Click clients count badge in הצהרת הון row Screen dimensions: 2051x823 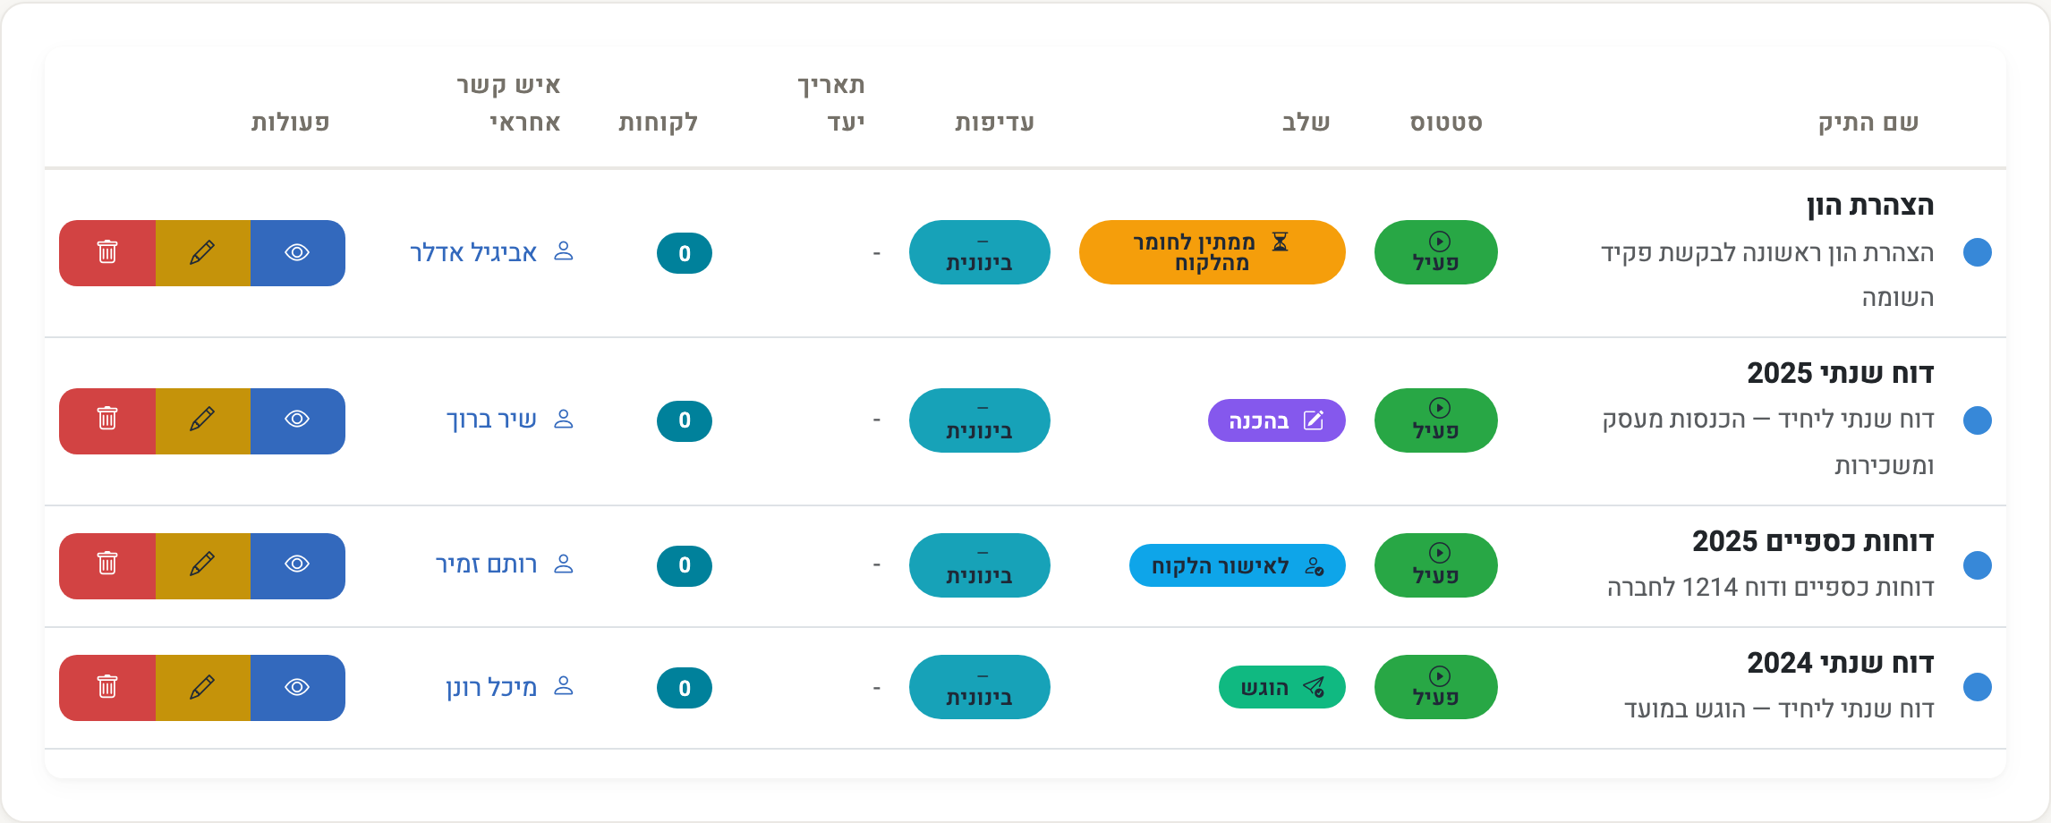[x=685, y=253]
